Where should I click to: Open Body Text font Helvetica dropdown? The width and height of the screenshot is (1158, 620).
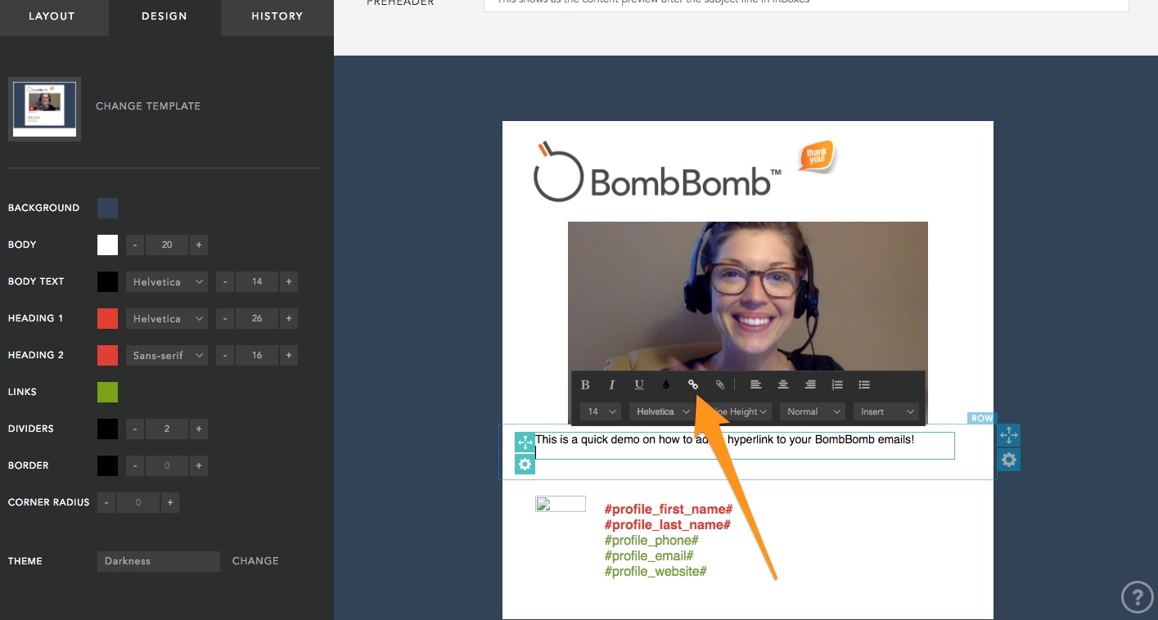[x=167, y=281]
